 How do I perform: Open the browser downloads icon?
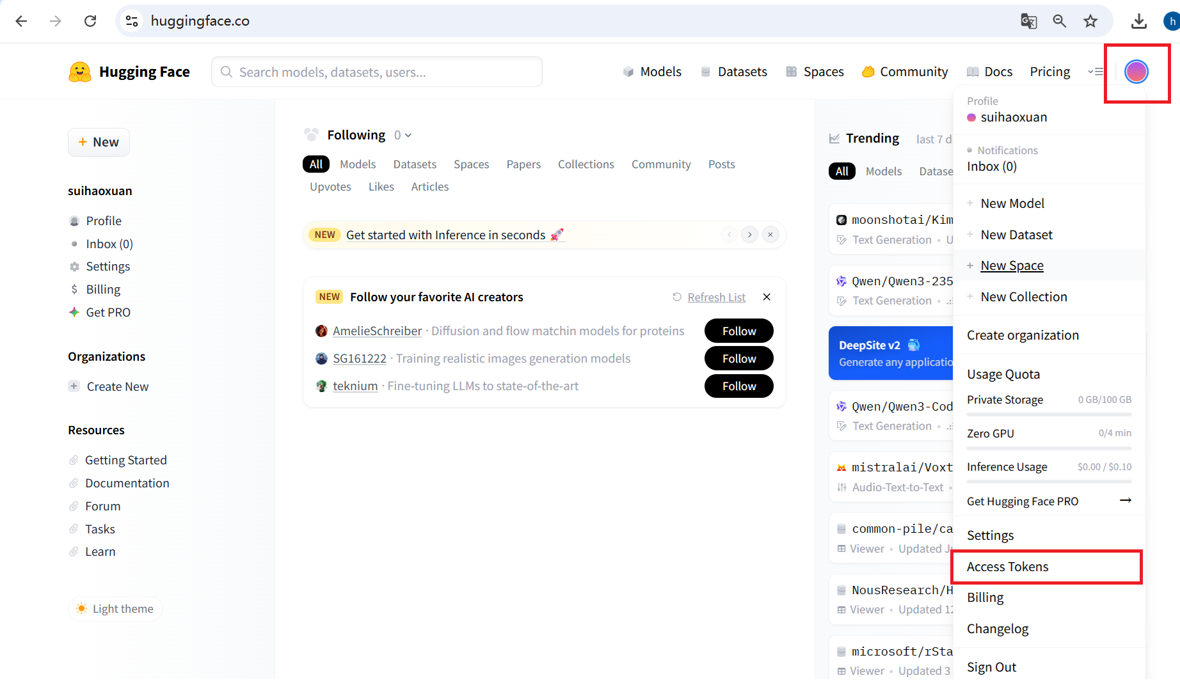(x=1138, y=21)
